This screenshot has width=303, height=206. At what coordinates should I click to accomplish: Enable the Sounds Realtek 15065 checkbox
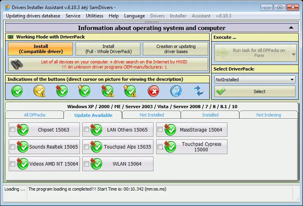12,147
